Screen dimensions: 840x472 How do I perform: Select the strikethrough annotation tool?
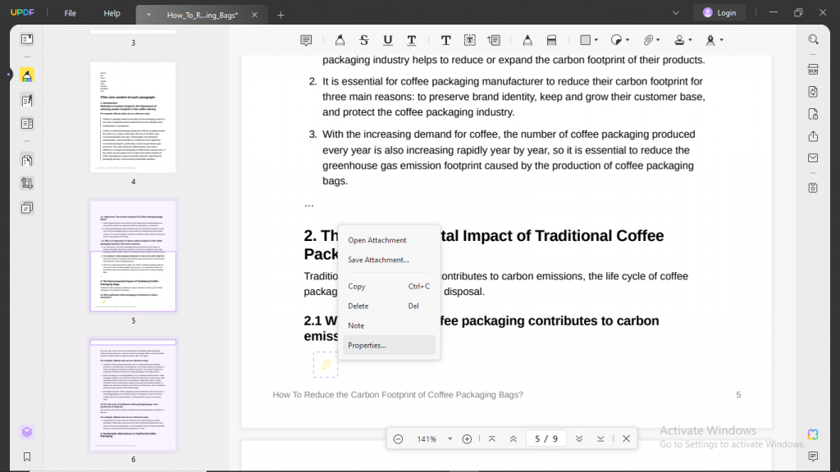(x=363, y=39)
